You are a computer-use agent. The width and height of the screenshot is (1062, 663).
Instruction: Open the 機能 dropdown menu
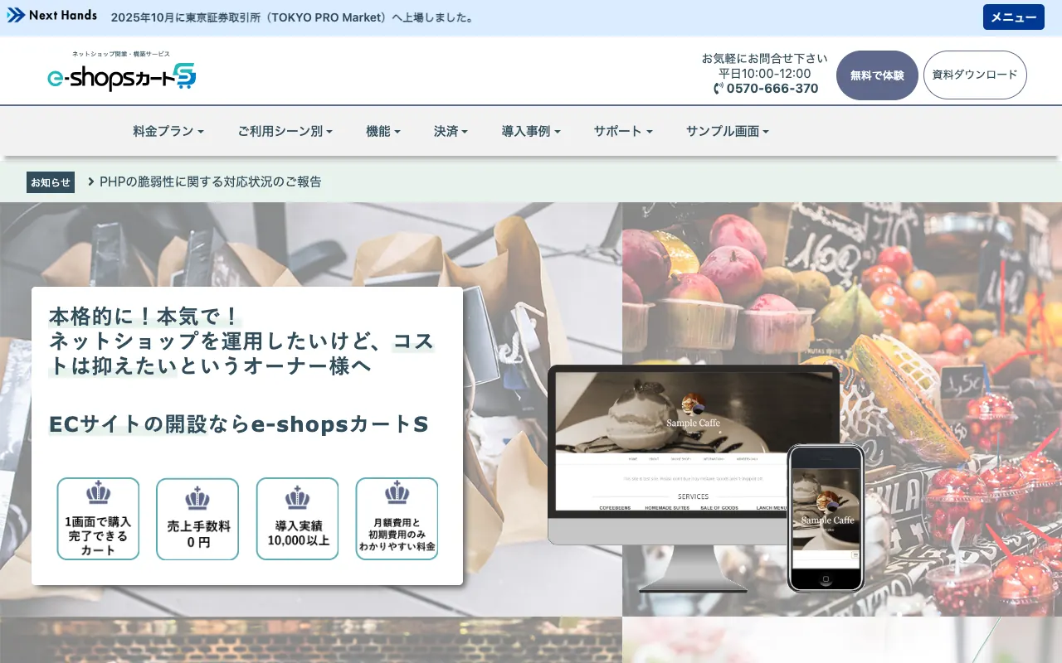pyautogui.click(x=383, y=131)
